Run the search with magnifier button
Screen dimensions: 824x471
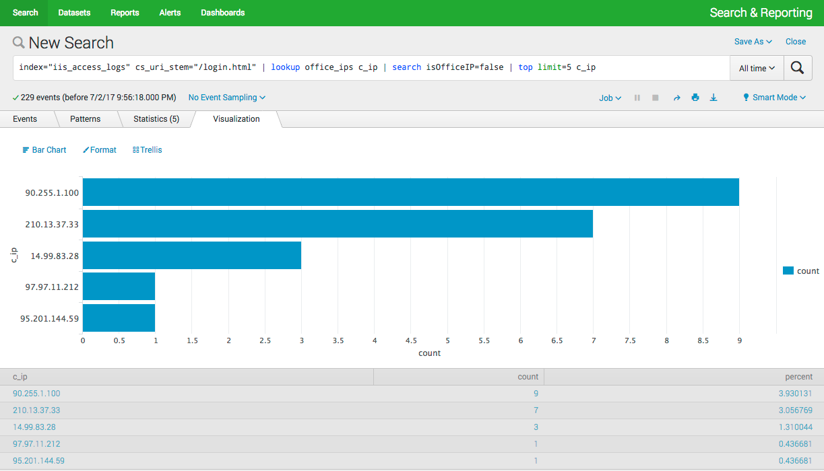[x=798, y=68]
